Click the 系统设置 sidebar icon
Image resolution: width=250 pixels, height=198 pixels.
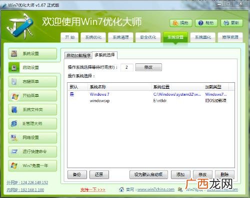(14, 53)
